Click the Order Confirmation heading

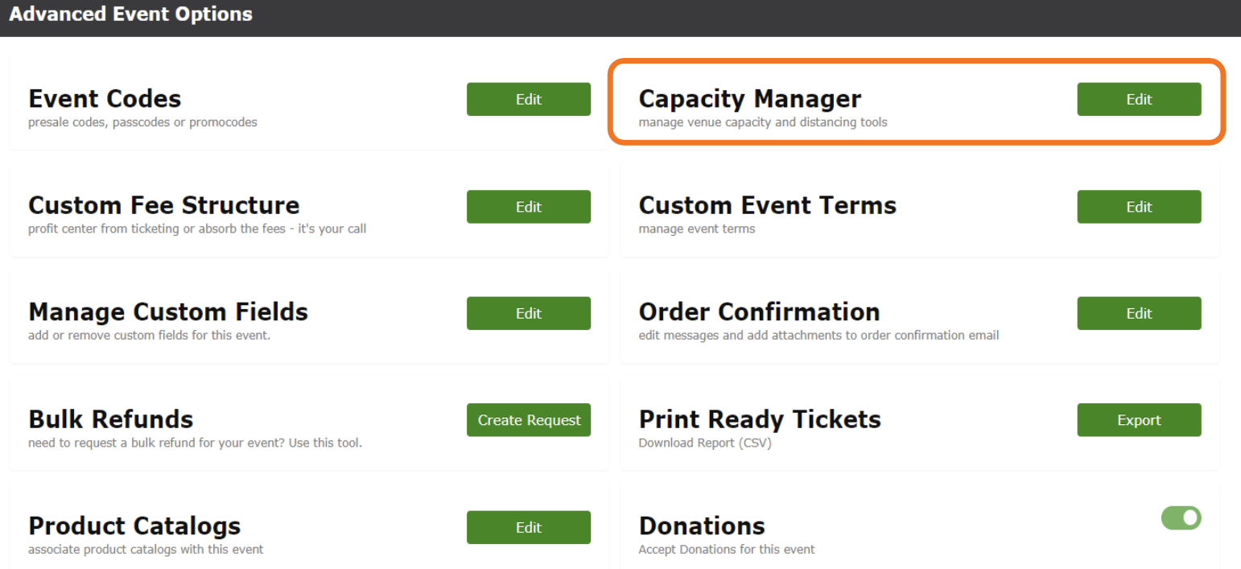(x=759, y=311)
